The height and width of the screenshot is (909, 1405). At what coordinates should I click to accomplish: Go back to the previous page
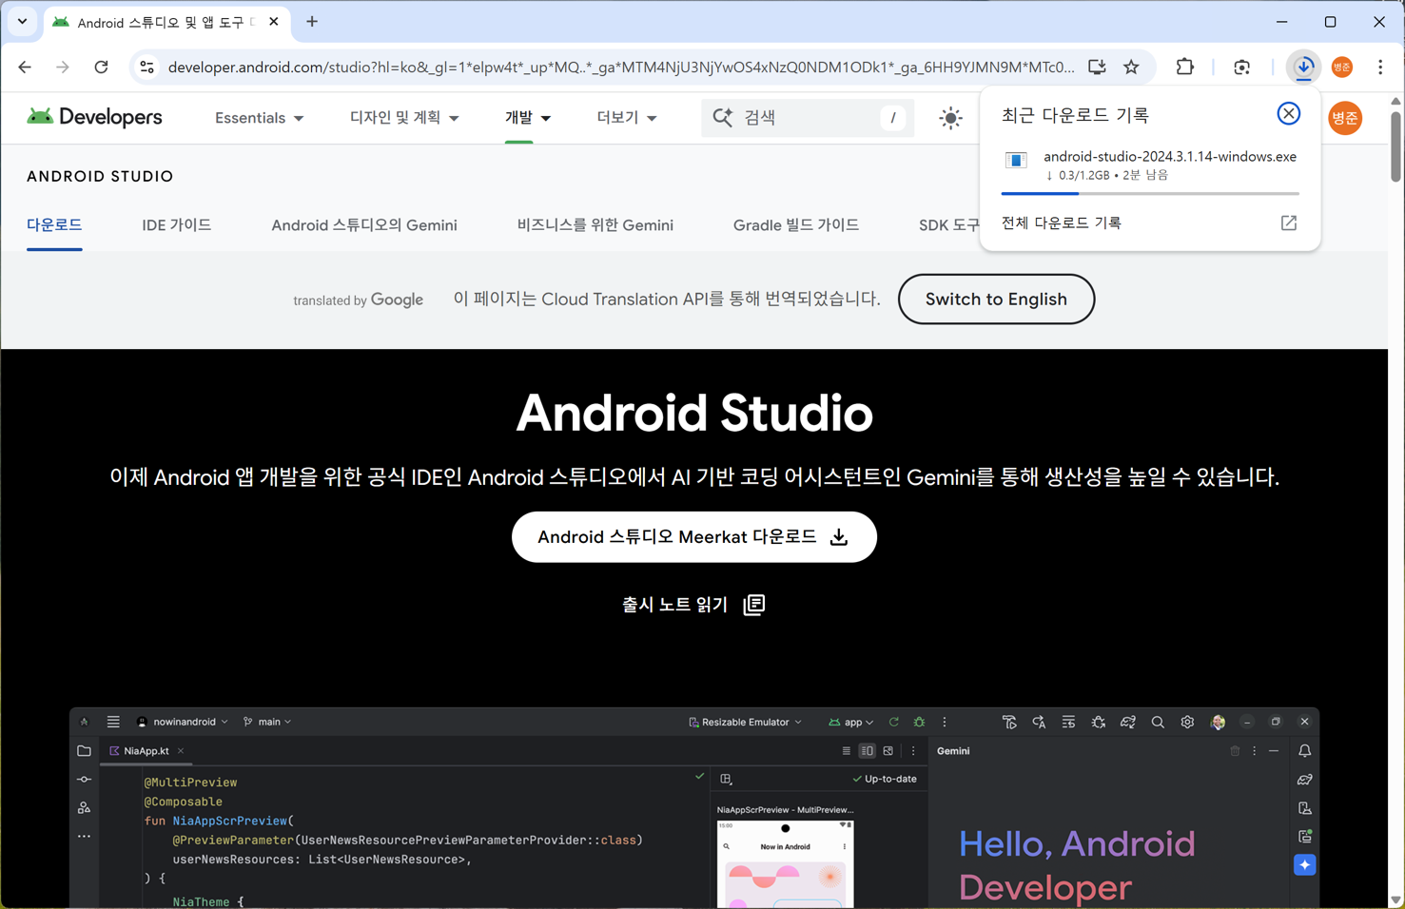click(25, 68)
